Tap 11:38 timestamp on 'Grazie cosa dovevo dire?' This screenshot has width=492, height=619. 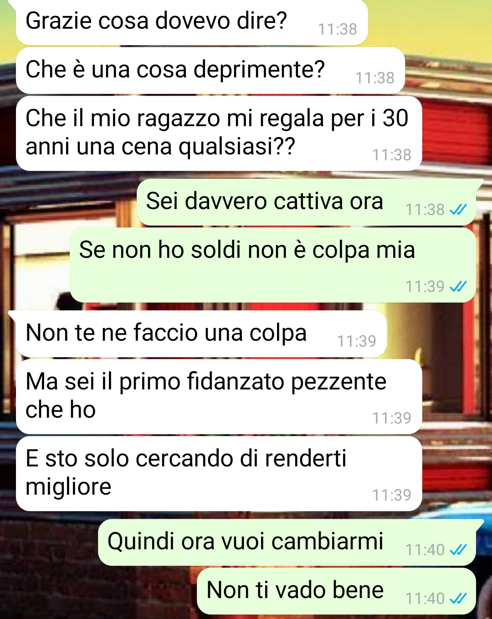tap(338, 29)
